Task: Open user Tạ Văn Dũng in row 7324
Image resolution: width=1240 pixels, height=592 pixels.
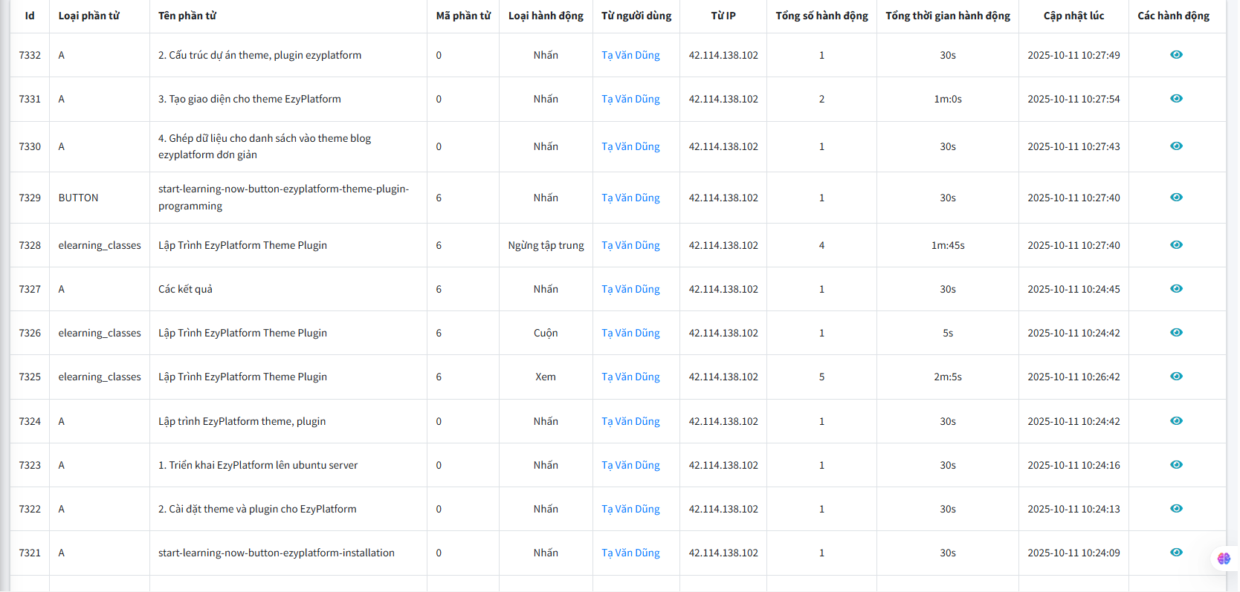Action: [x=630, y=421]
